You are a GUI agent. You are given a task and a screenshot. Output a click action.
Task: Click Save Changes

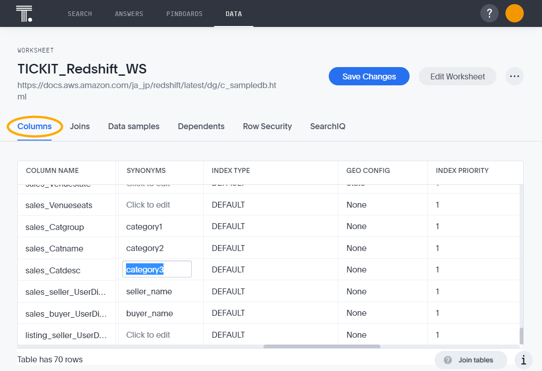point(369,76)
